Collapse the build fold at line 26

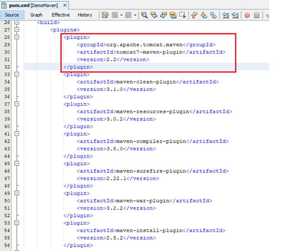pyautogui.click(x=17, y=22)
